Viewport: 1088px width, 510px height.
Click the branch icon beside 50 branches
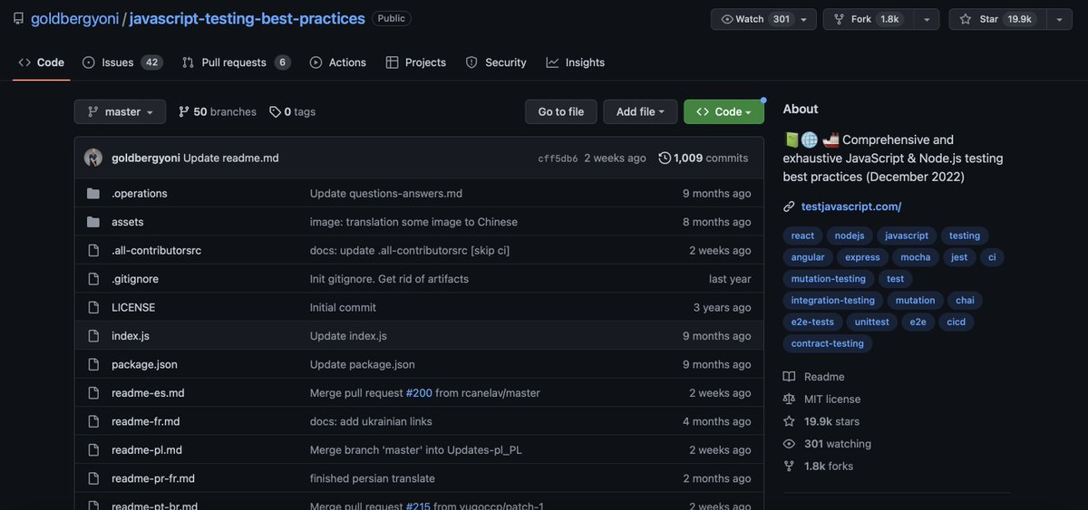pyautogui.click(x=184, y=111)
